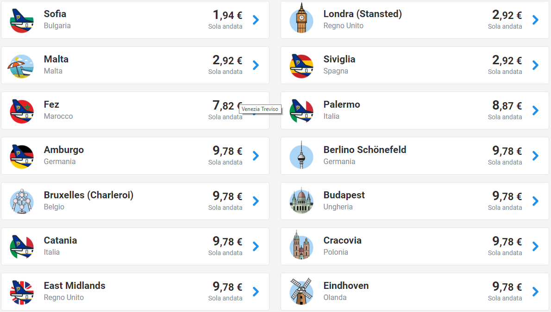Select the Fez destination name

[51, 104]
